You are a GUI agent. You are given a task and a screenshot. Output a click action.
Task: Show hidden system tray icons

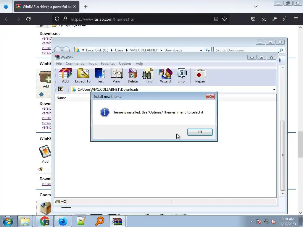point(252,221)
